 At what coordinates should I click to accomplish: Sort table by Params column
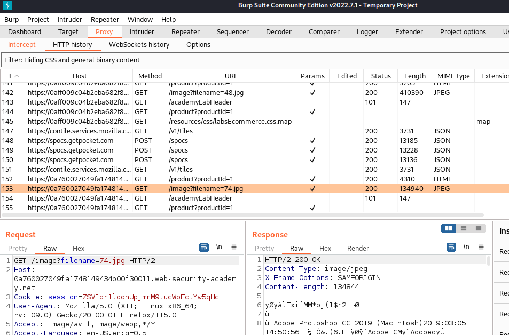click(x=312, y=76)
